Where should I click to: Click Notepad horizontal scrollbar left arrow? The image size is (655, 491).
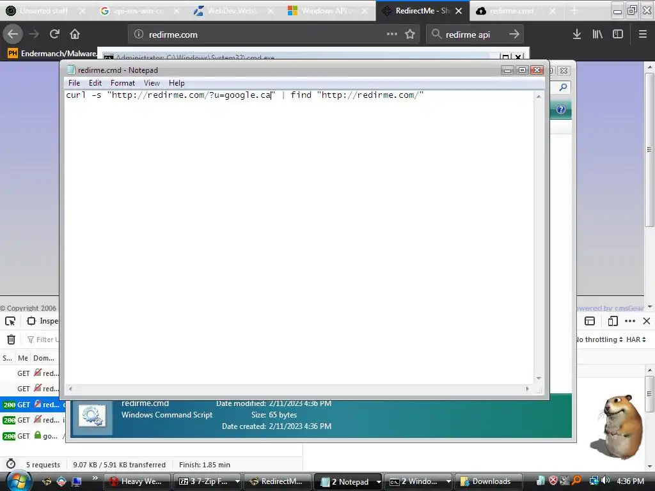point(70,389)
